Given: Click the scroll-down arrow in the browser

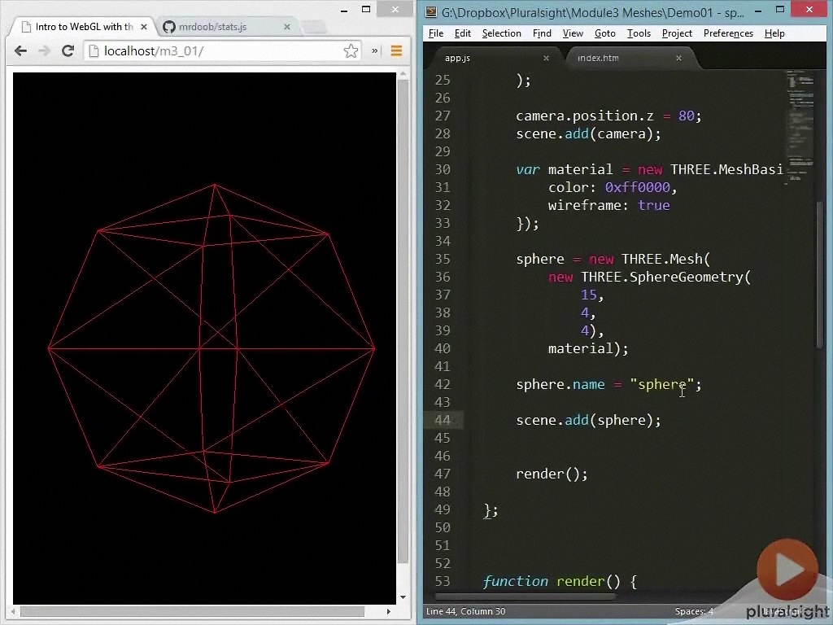Looking at the screenshot, I should pyautogui.click(x=403, y=597).
